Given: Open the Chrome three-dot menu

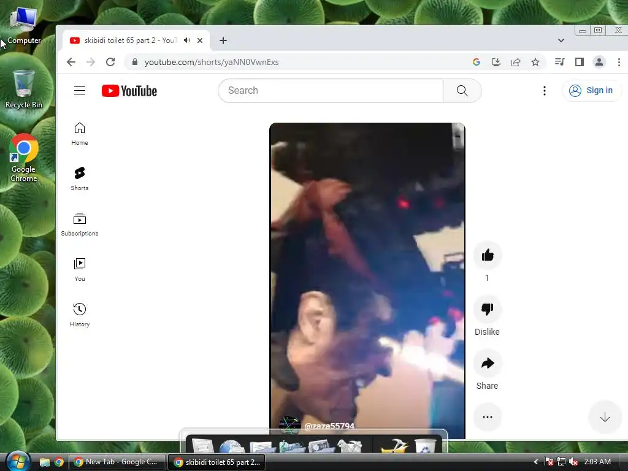Looking at the screenshot, I should tap(619, 62).
